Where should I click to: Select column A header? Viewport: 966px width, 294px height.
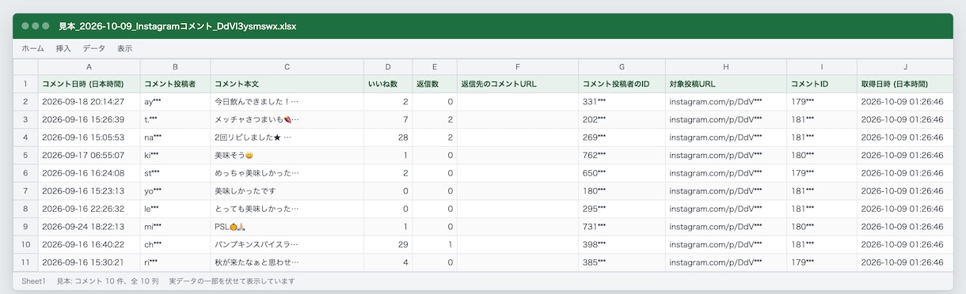point(89,67)
